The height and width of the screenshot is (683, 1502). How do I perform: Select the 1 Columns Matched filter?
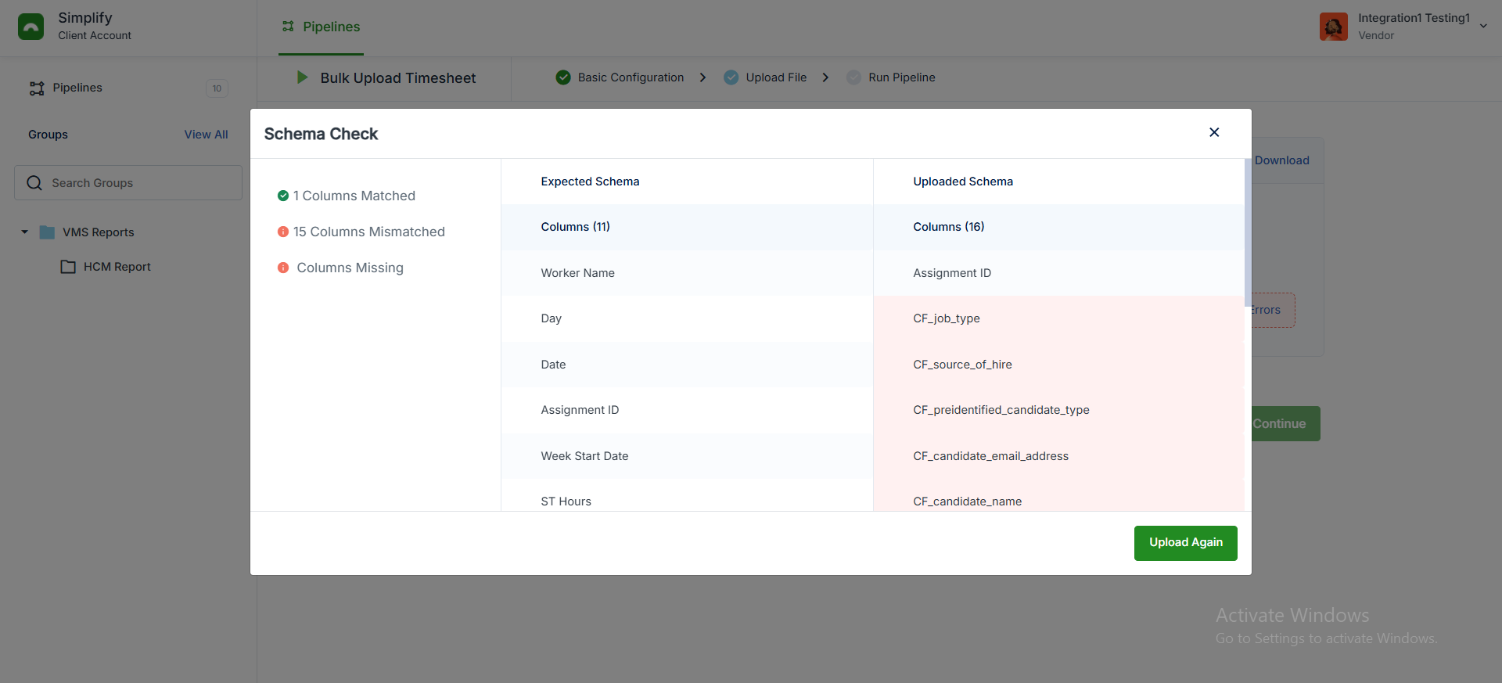pos(347,196)
